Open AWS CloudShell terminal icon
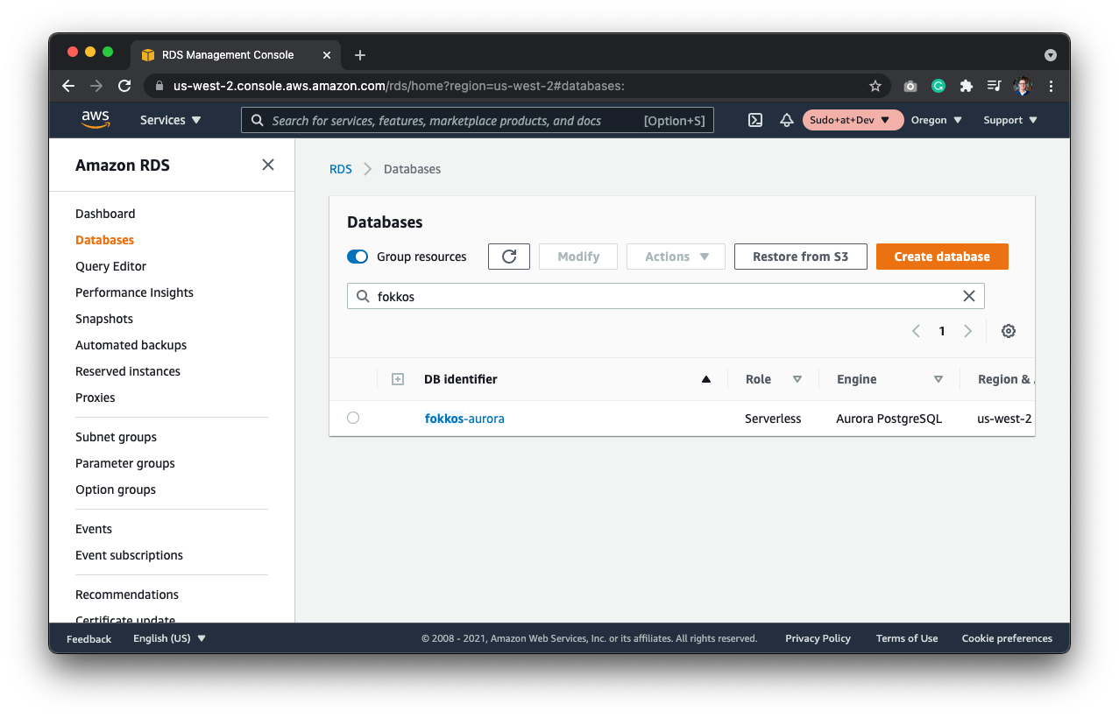This screenshot has width=1119, height=718. 755,120
